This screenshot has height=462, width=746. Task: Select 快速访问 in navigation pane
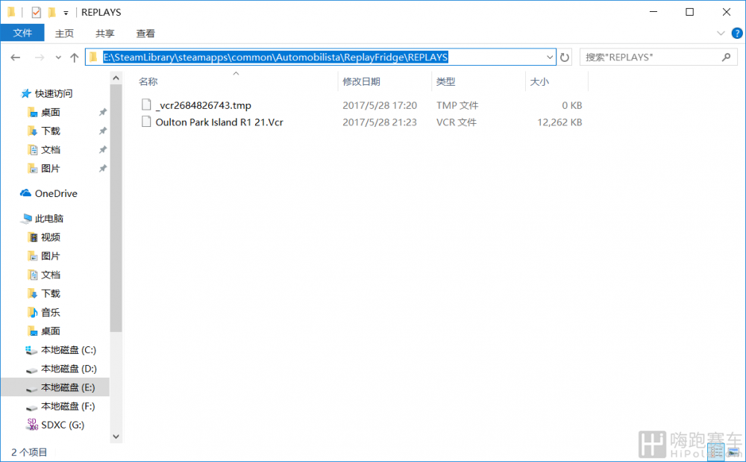tap(53, 94)
